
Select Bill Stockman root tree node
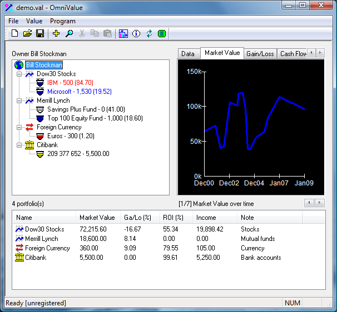[x=44, y=65]
